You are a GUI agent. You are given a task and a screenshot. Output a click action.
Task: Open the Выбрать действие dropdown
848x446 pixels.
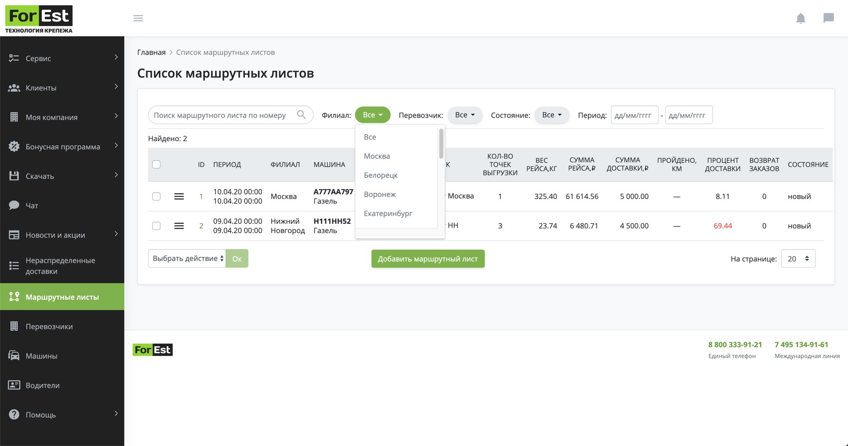click(x=187, y=258)
